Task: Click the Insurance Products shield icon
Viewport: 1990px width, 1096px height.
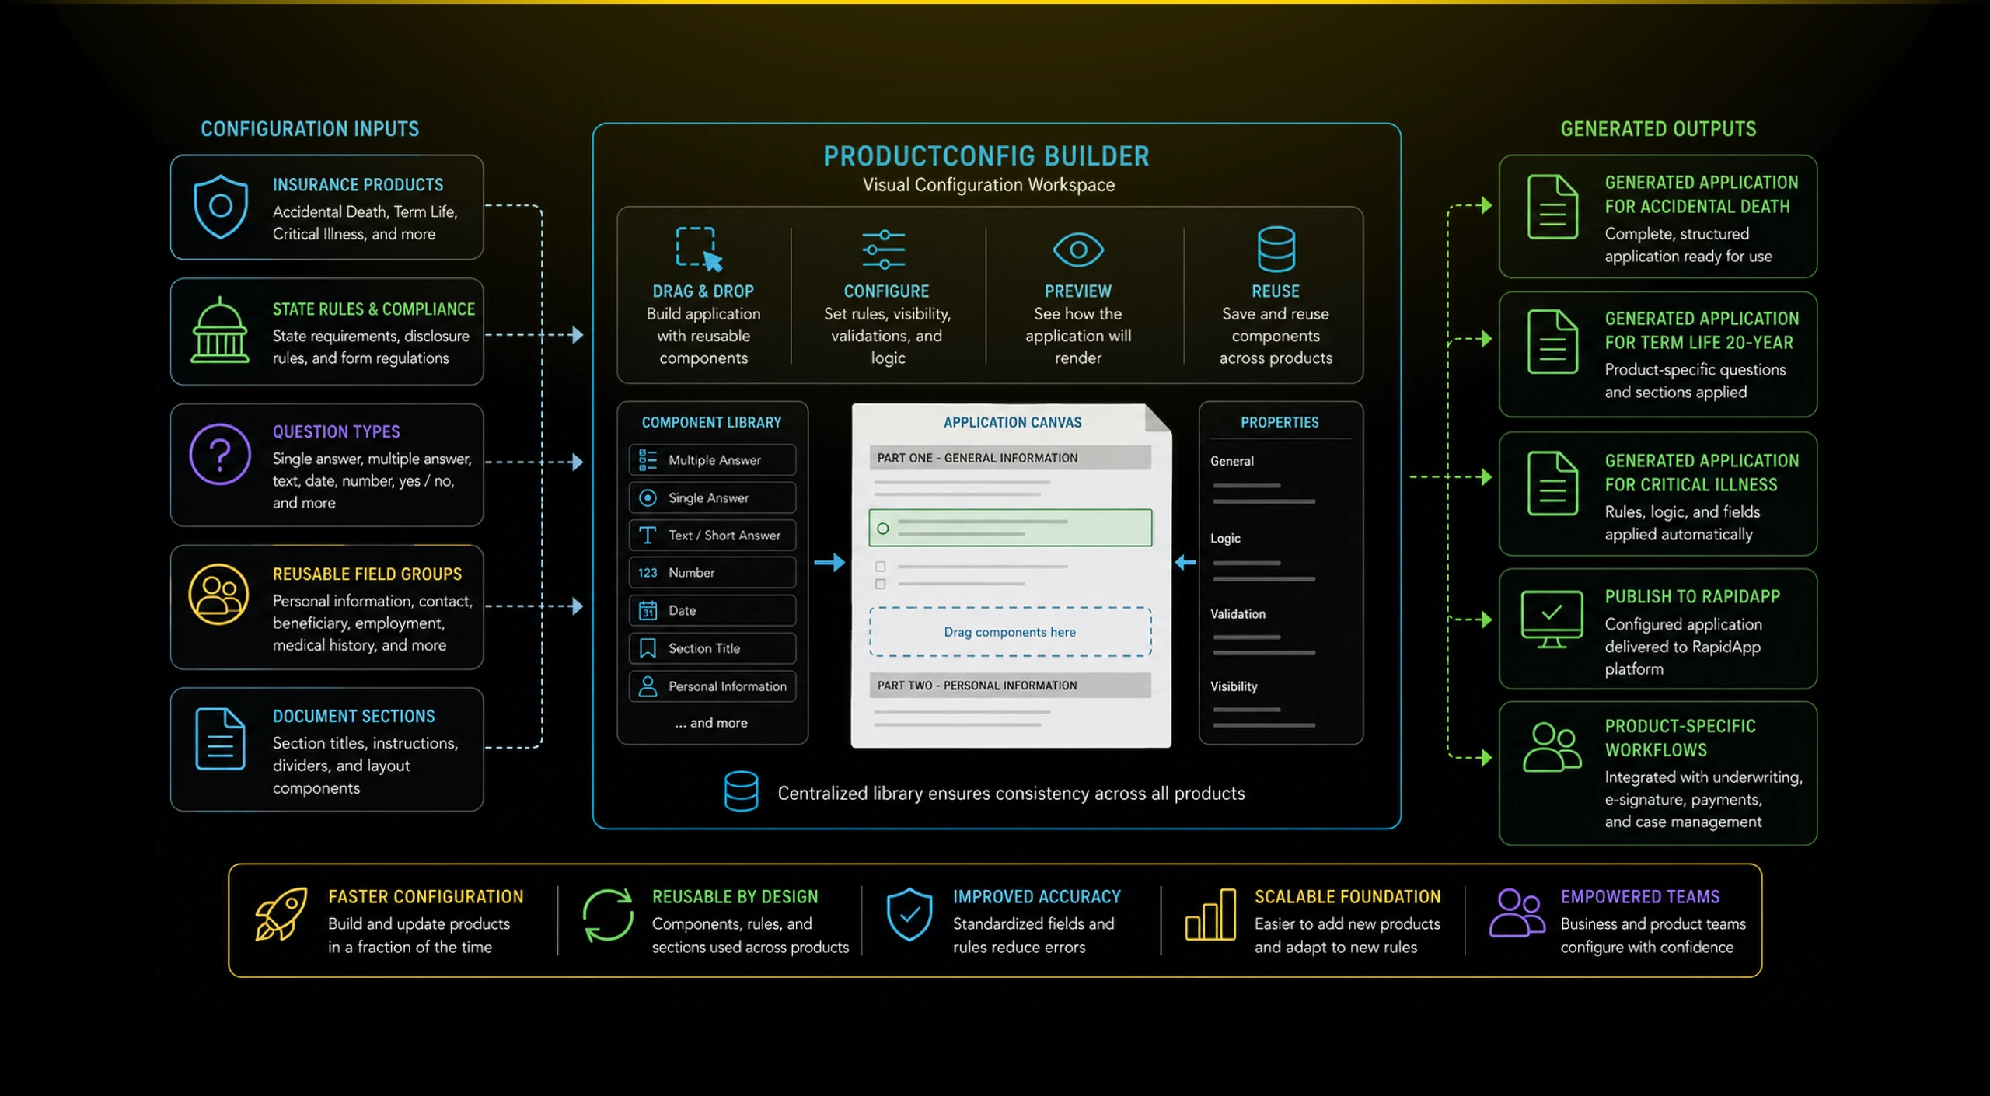Action: point(221,206)
